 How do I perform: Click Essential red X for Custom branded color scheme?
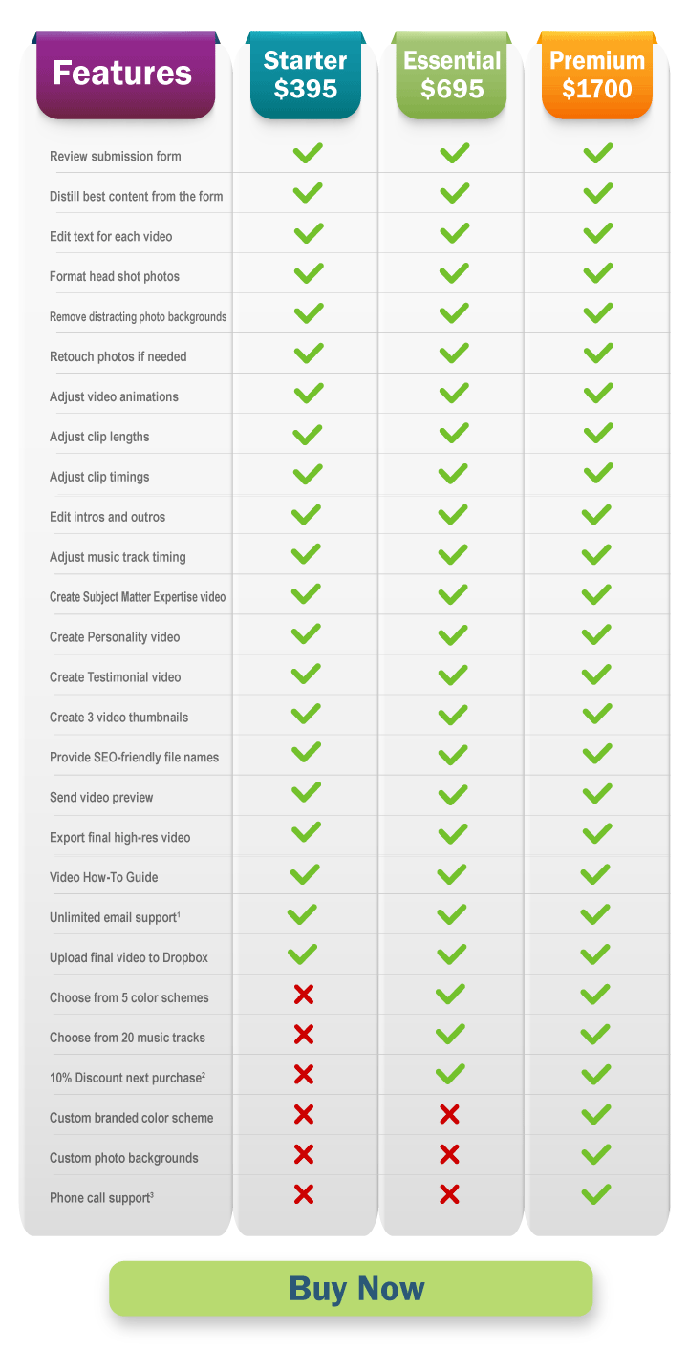pyautogui.click(x=450, y=1114)
